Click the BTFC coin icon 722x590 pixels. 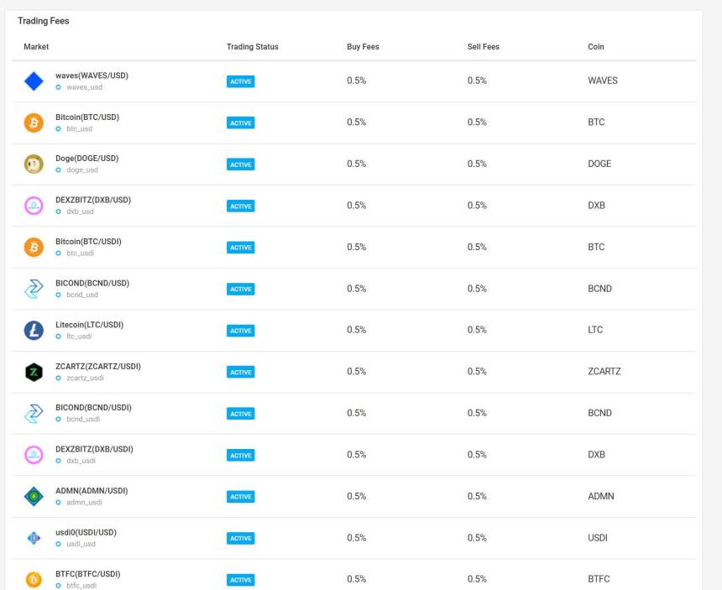tap(34, 579)
